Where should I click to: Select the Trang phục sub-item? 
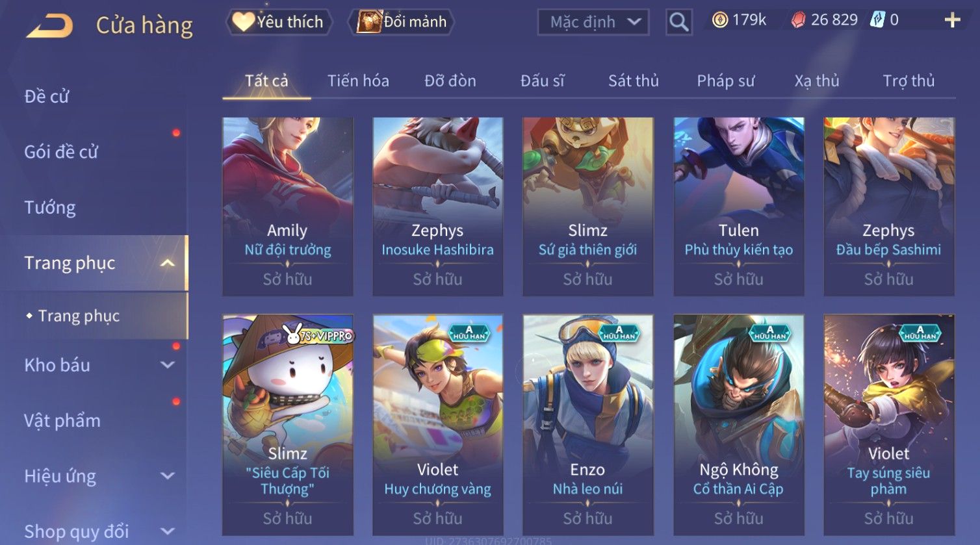79,316
